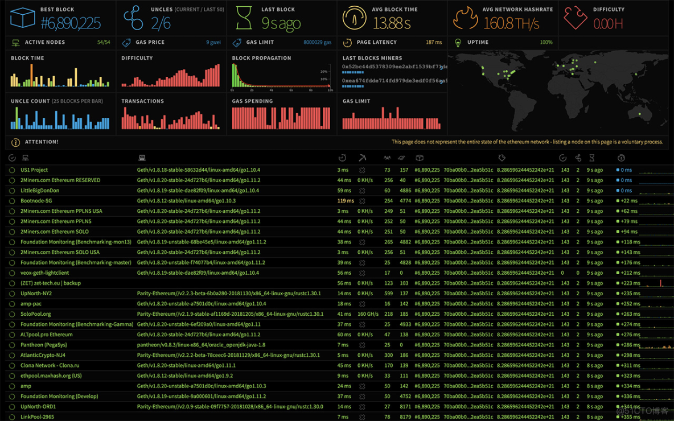The image size is (674, 421).
Task: Pin the 2Miners.com Ethereum RESERVED node
Action: tap(12, 180)
